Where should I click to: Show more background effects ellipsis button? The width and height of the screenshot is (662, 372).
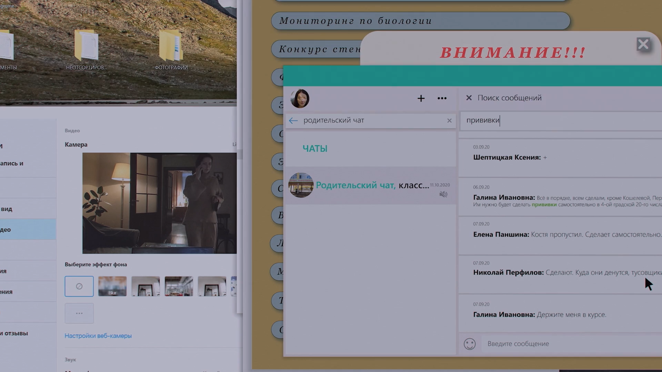coord(79,313)
